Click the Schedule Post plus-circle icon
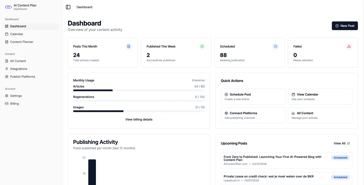Viewport: 364px width, 185px height. [226, 95]
